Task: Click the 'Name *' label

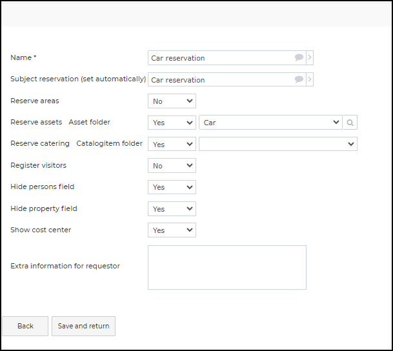Action: click(x=23, y=57)
